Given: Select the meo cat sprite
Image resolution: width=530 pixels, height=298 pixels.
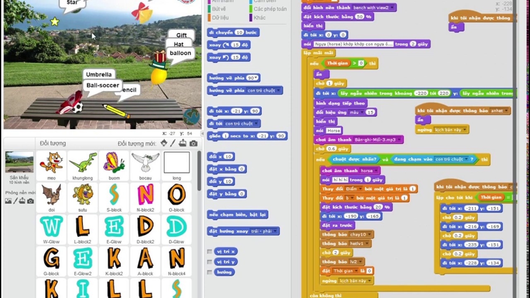Looking at the screenshot, I should pos(51,166).
